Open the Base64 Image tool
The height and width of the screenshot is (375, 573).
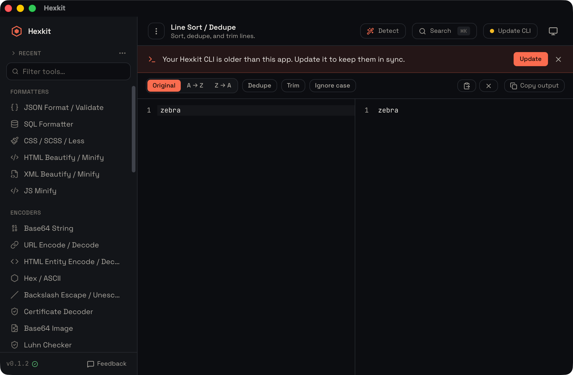[x=69, y=328]
